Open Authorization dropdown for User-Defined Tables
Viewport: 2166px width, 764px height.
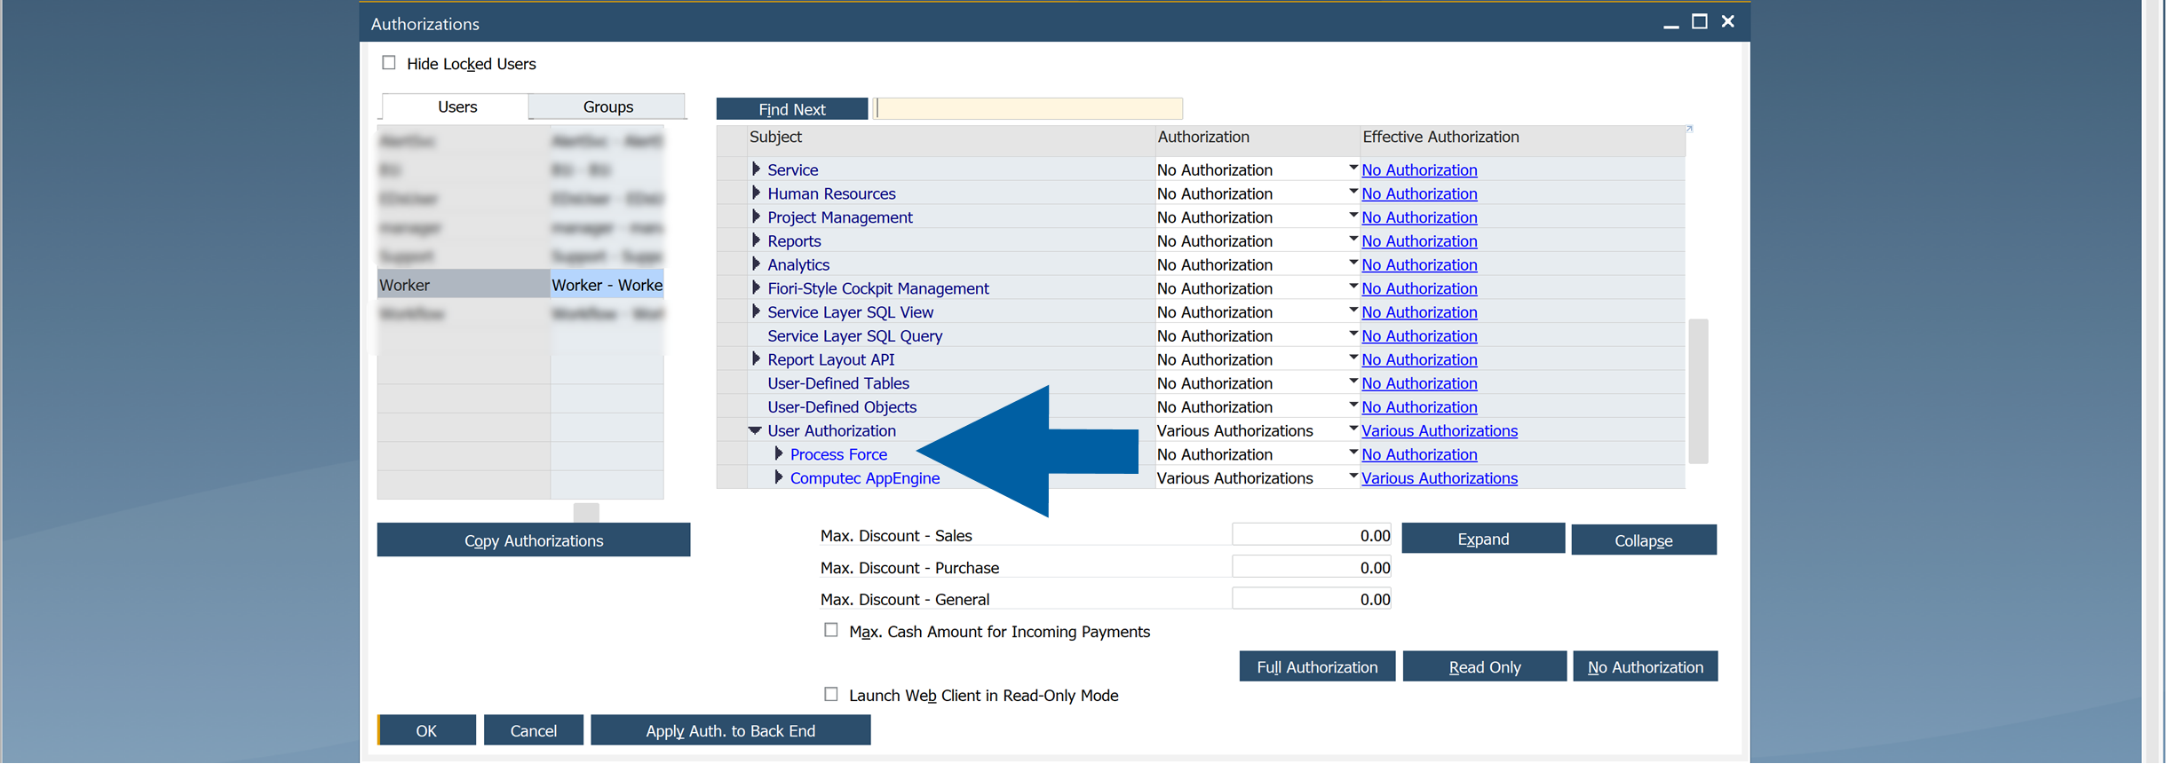tap(1353, 382)
